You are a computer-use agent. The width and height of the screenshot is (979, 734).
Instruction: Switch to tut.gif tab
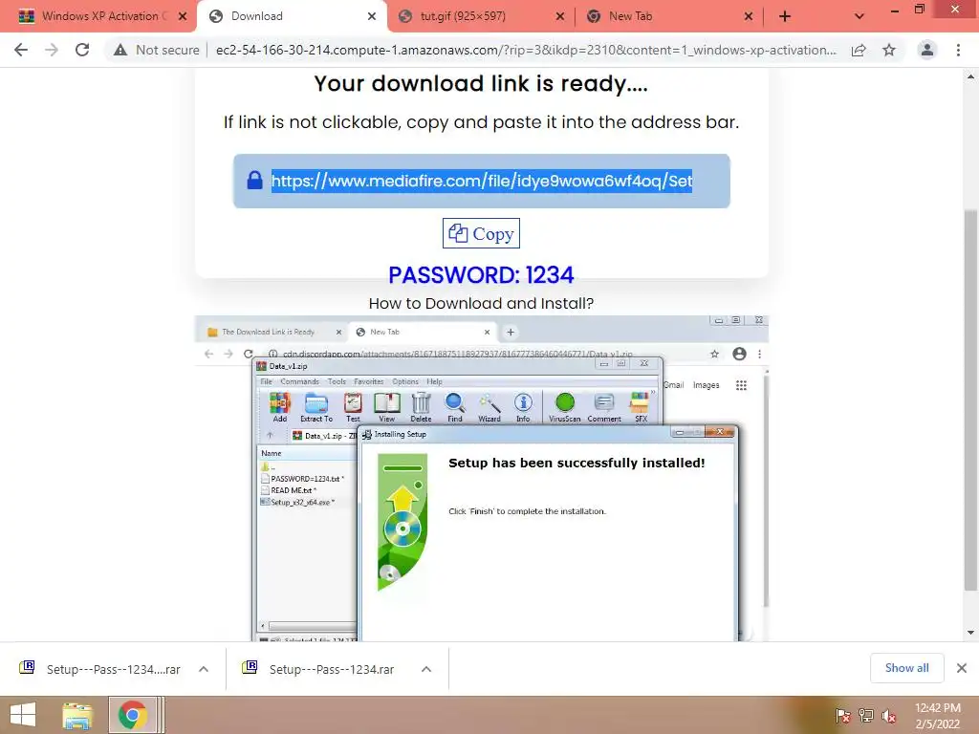[481, 16]
